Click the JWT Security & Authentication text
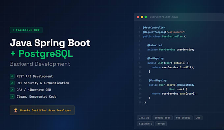Viewport: 224px width, 130px height. (43, 83)
